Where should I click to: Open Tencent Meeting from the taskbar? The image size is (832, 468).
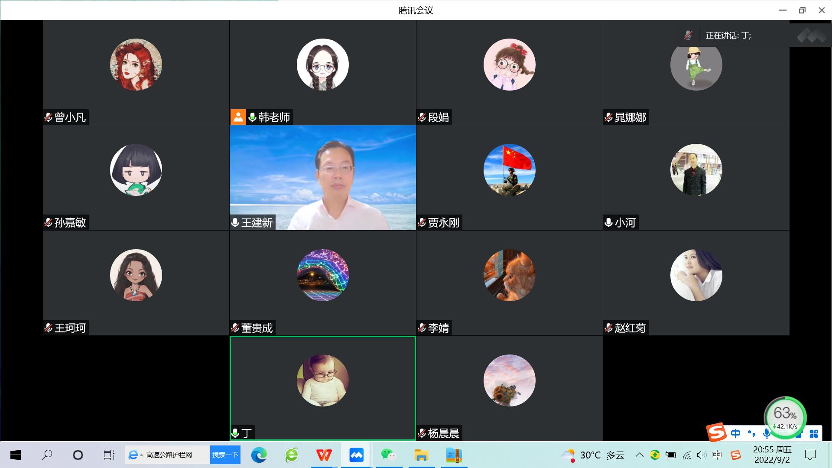pos(356,455)
